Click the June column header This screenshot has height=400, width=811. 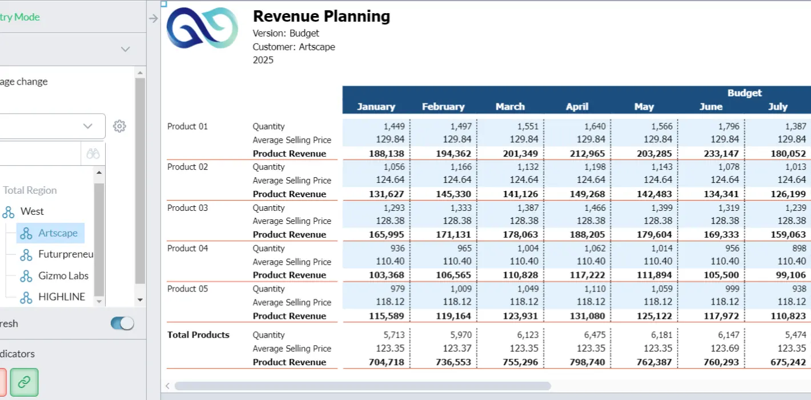click(711, 106)
